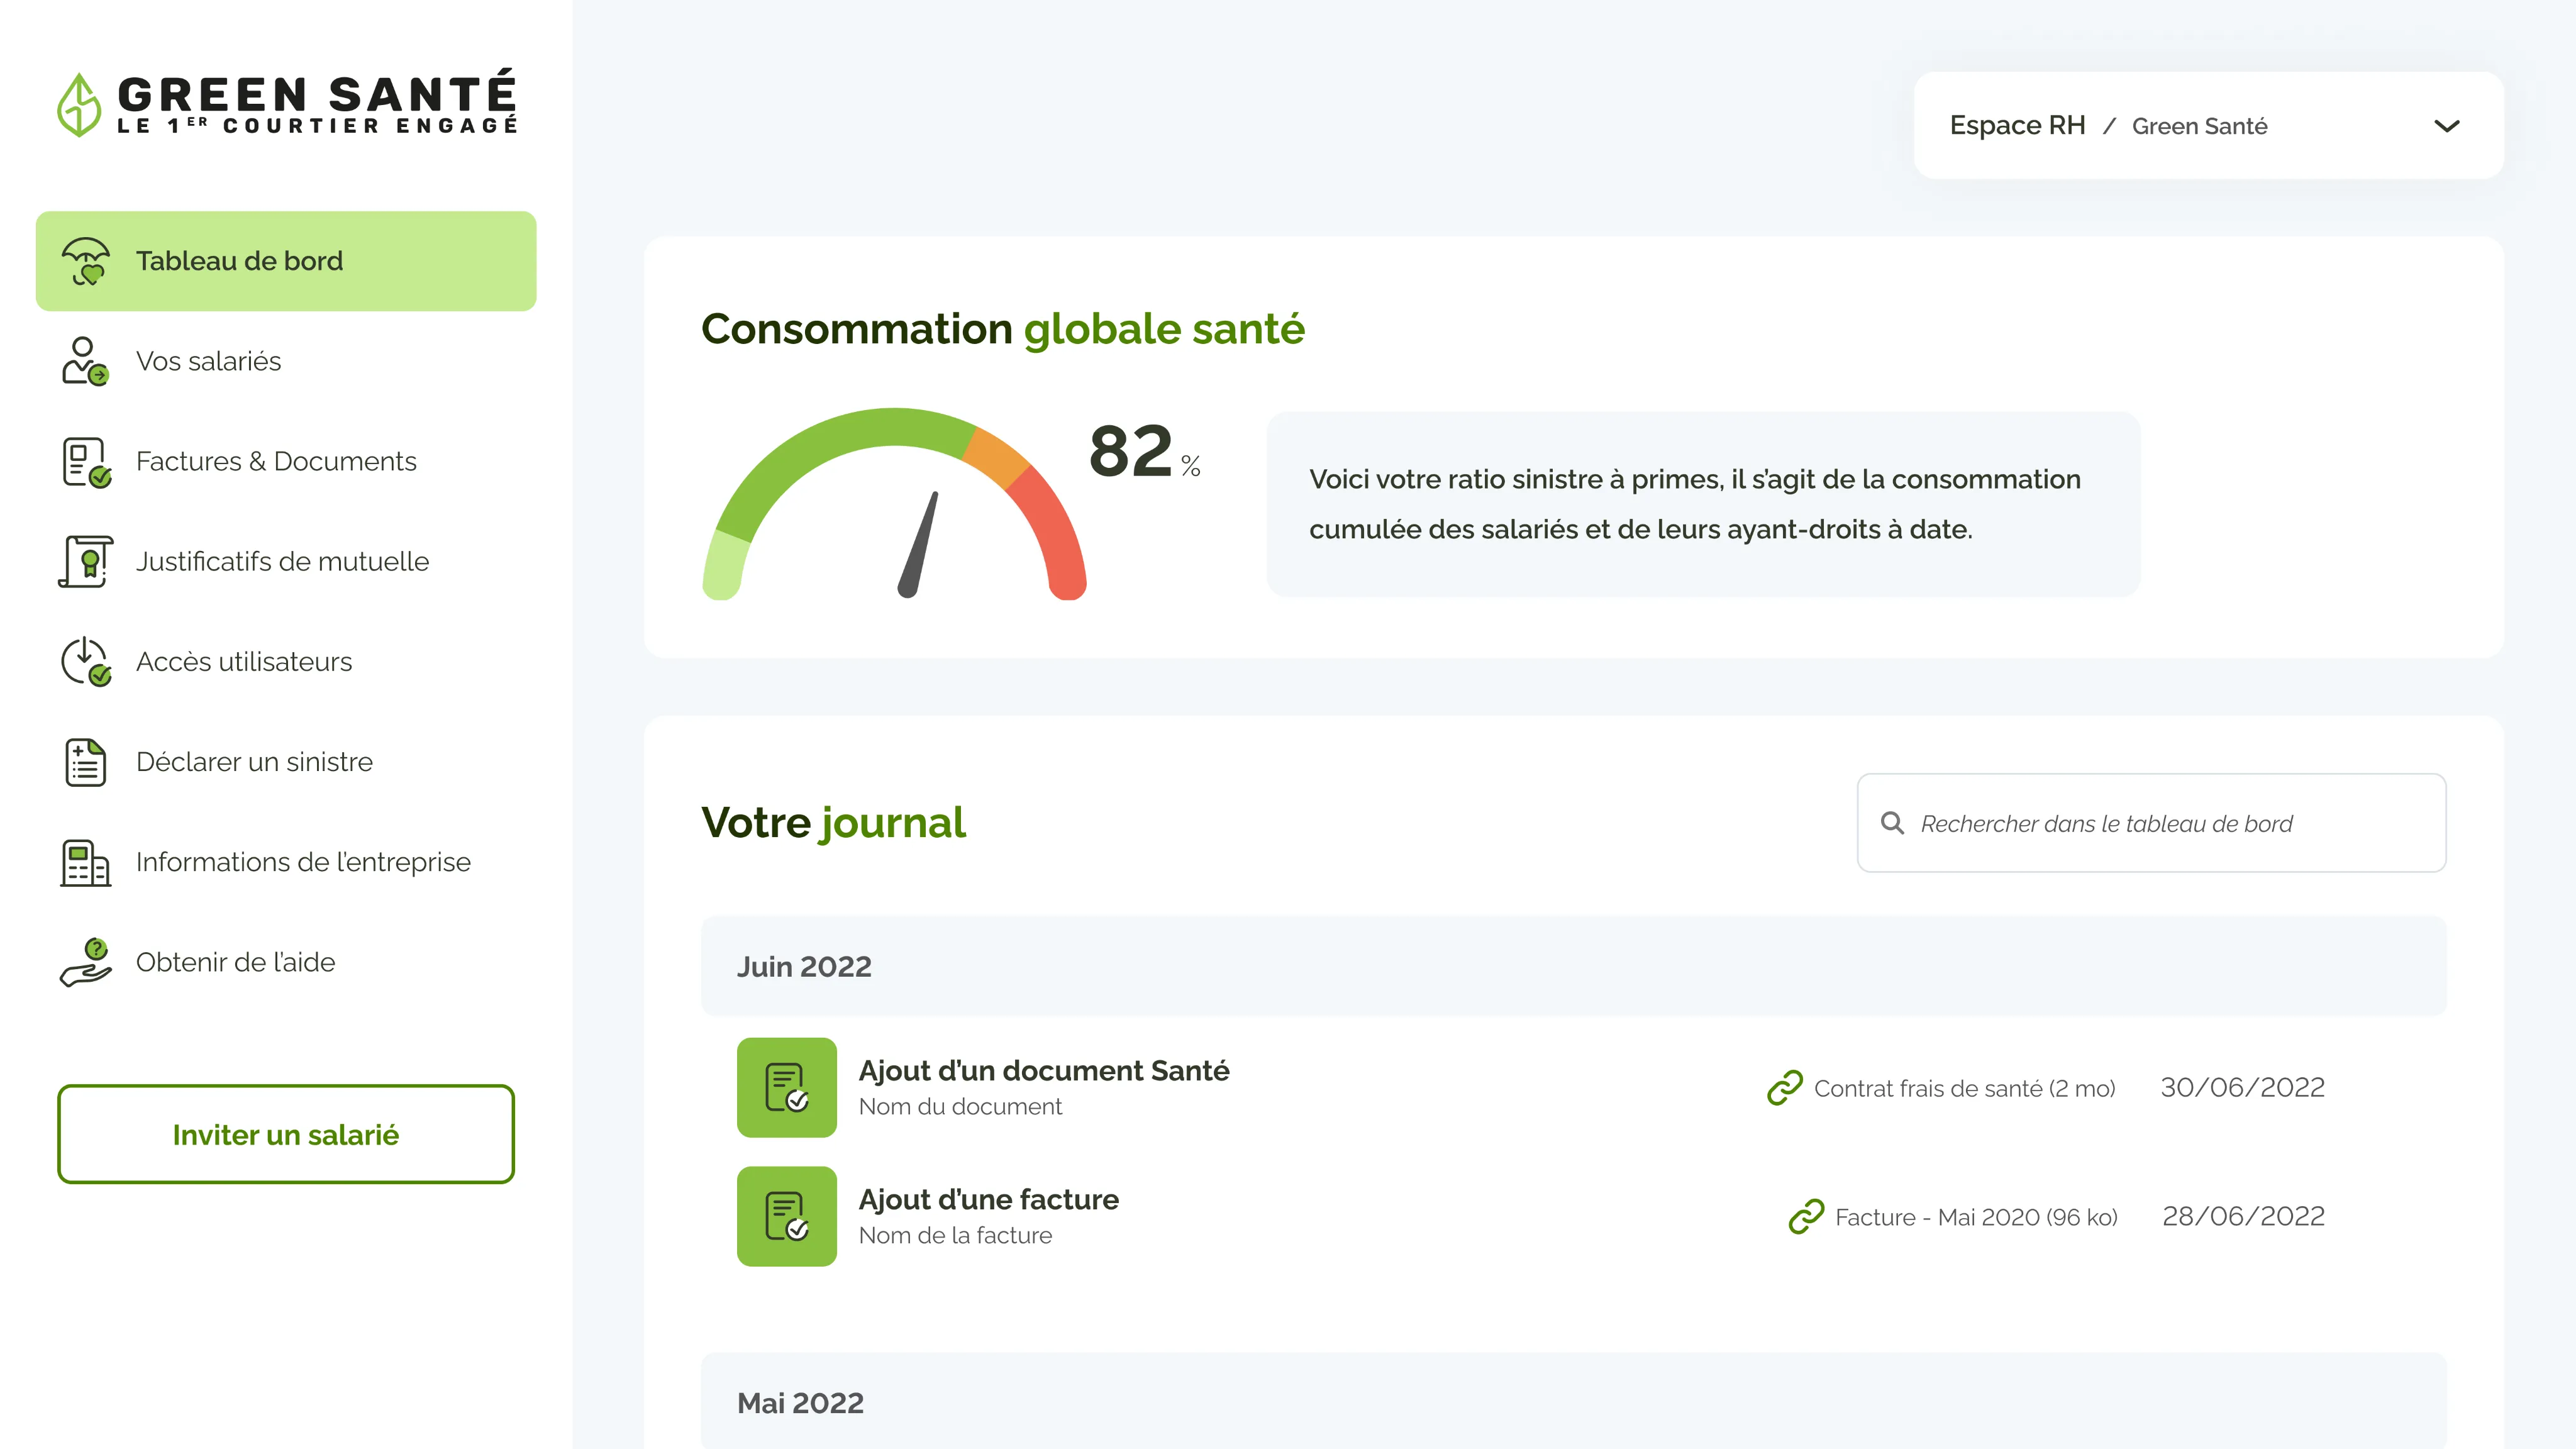2576x1449 pixels.
Task: Click the Tableau de bord umbrella icon
Action: pyautogui.click(x=85, y=261)
